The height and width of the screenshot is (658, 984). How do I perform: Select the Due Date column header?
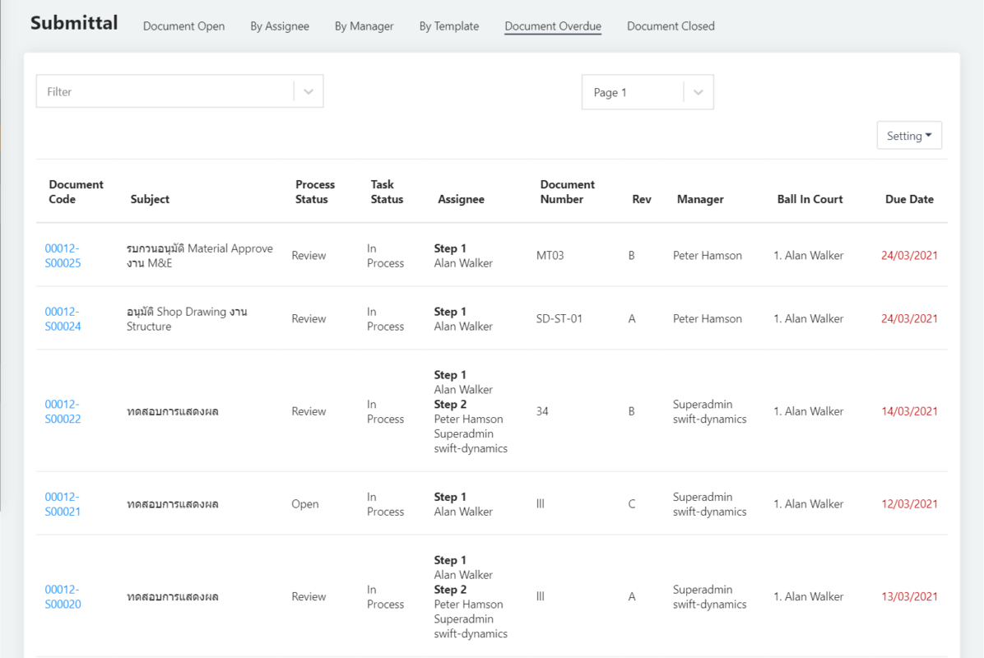point(909,199)
